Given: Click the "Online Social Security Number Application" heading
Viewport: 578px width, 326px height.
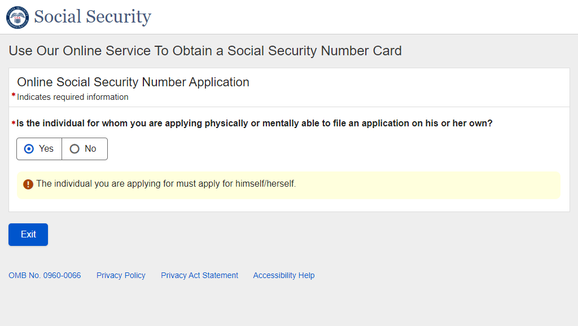Looking at the screenshot, I should click(x=133, y=82).
